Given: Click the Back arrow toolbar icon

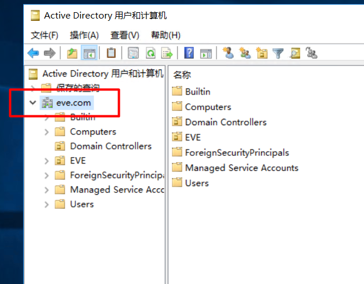Looking at the screenshot, I should click(33, 53).
